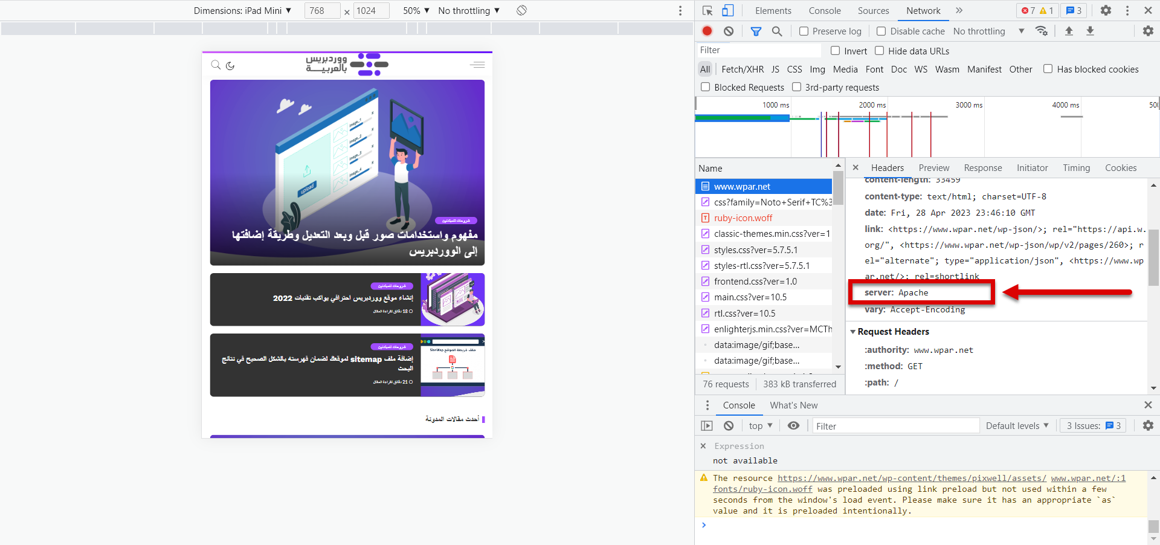Open the Dimensions iPad Mini dropdown

(x=242, y=10)
